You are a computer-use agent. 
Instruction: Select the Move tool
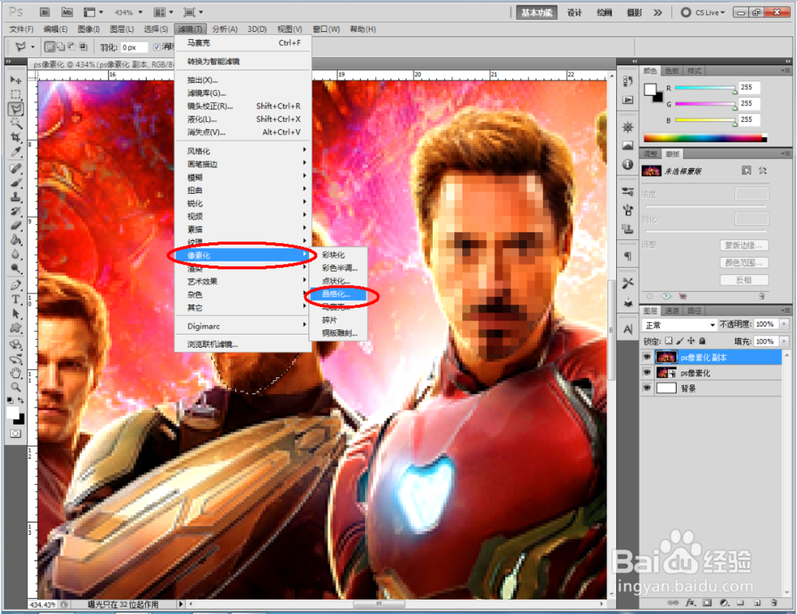16,80
